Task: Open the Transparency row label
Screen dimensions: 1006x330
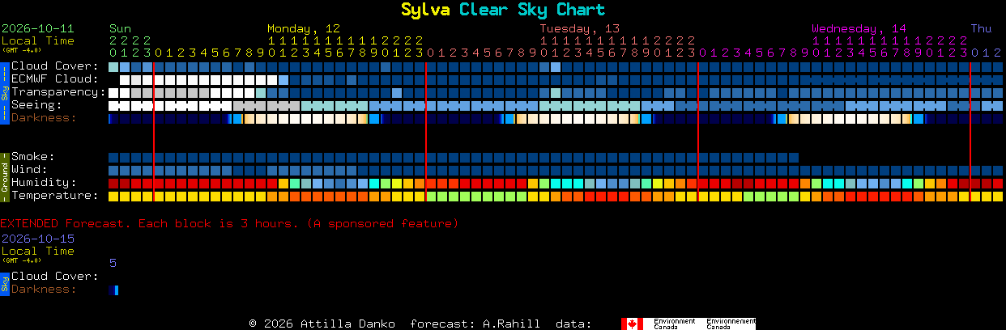Action: 58,92
